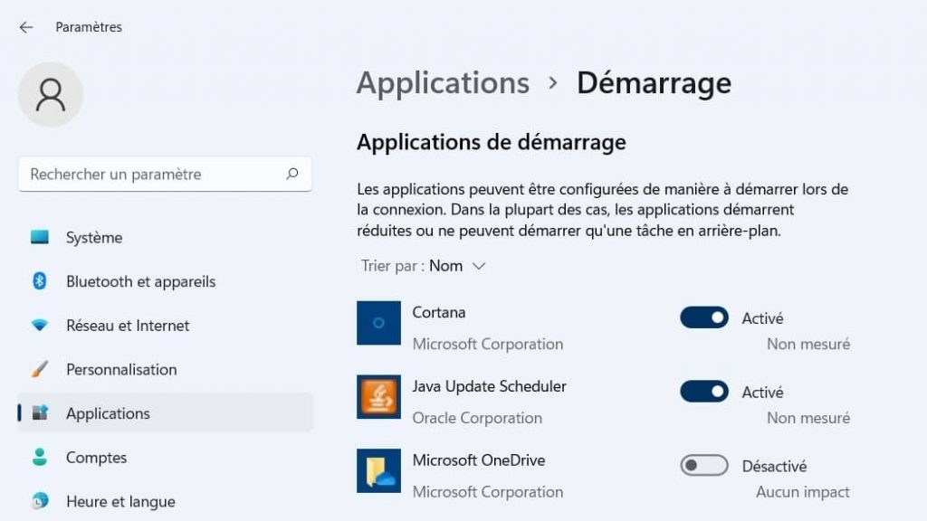Click the Java Update Scheduler orange icon
Image resolution: width=927 pixels, height=521 pixels.
(378, 400)
